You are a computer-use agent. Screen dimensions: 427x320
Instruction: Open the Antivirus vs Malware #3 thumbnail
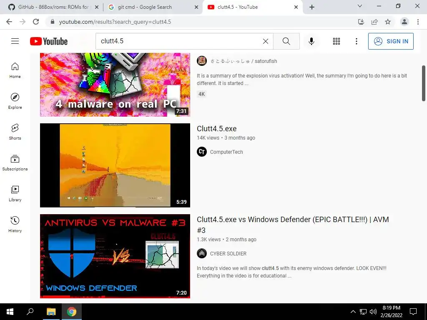coord(115,256)
